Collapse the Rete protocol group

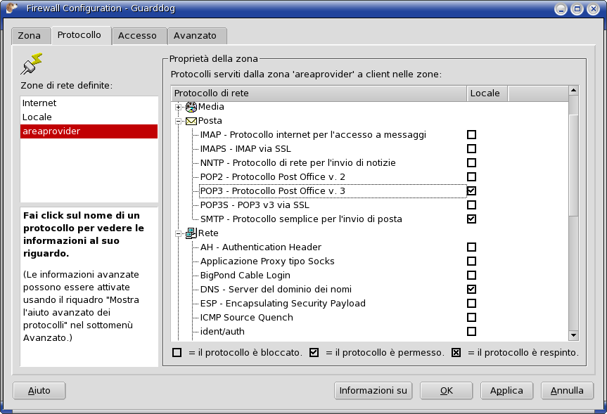click(179, 233)
